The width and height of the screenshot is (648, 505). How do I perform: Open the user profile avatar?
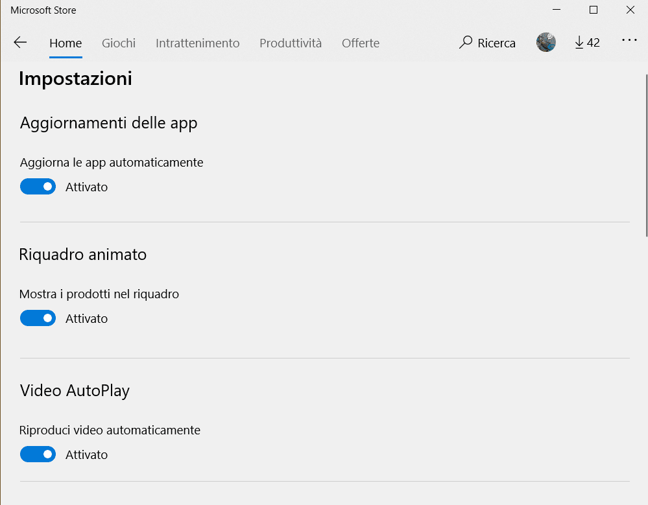point(546,43)
